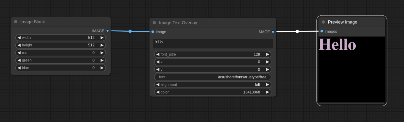Click the Hello preview image thumbnail
This screenshot has width=404, height=122.
[351, 69]
